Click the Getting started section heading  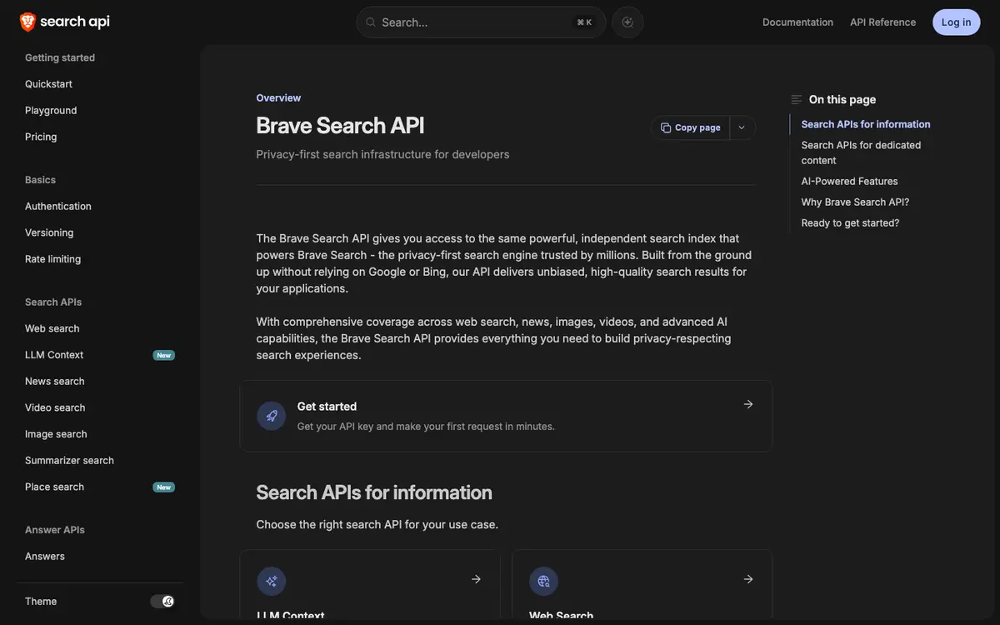tap(60, 57)
